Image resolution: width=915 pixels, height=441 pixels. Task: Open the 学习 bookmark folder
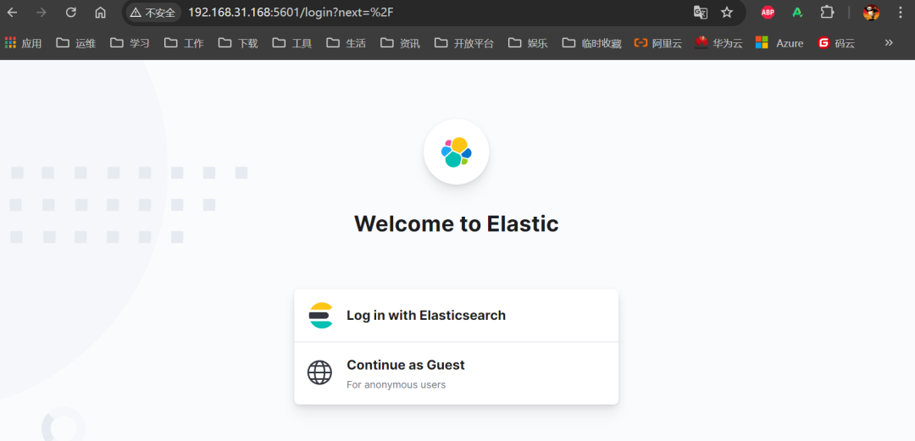pos(130,42)
